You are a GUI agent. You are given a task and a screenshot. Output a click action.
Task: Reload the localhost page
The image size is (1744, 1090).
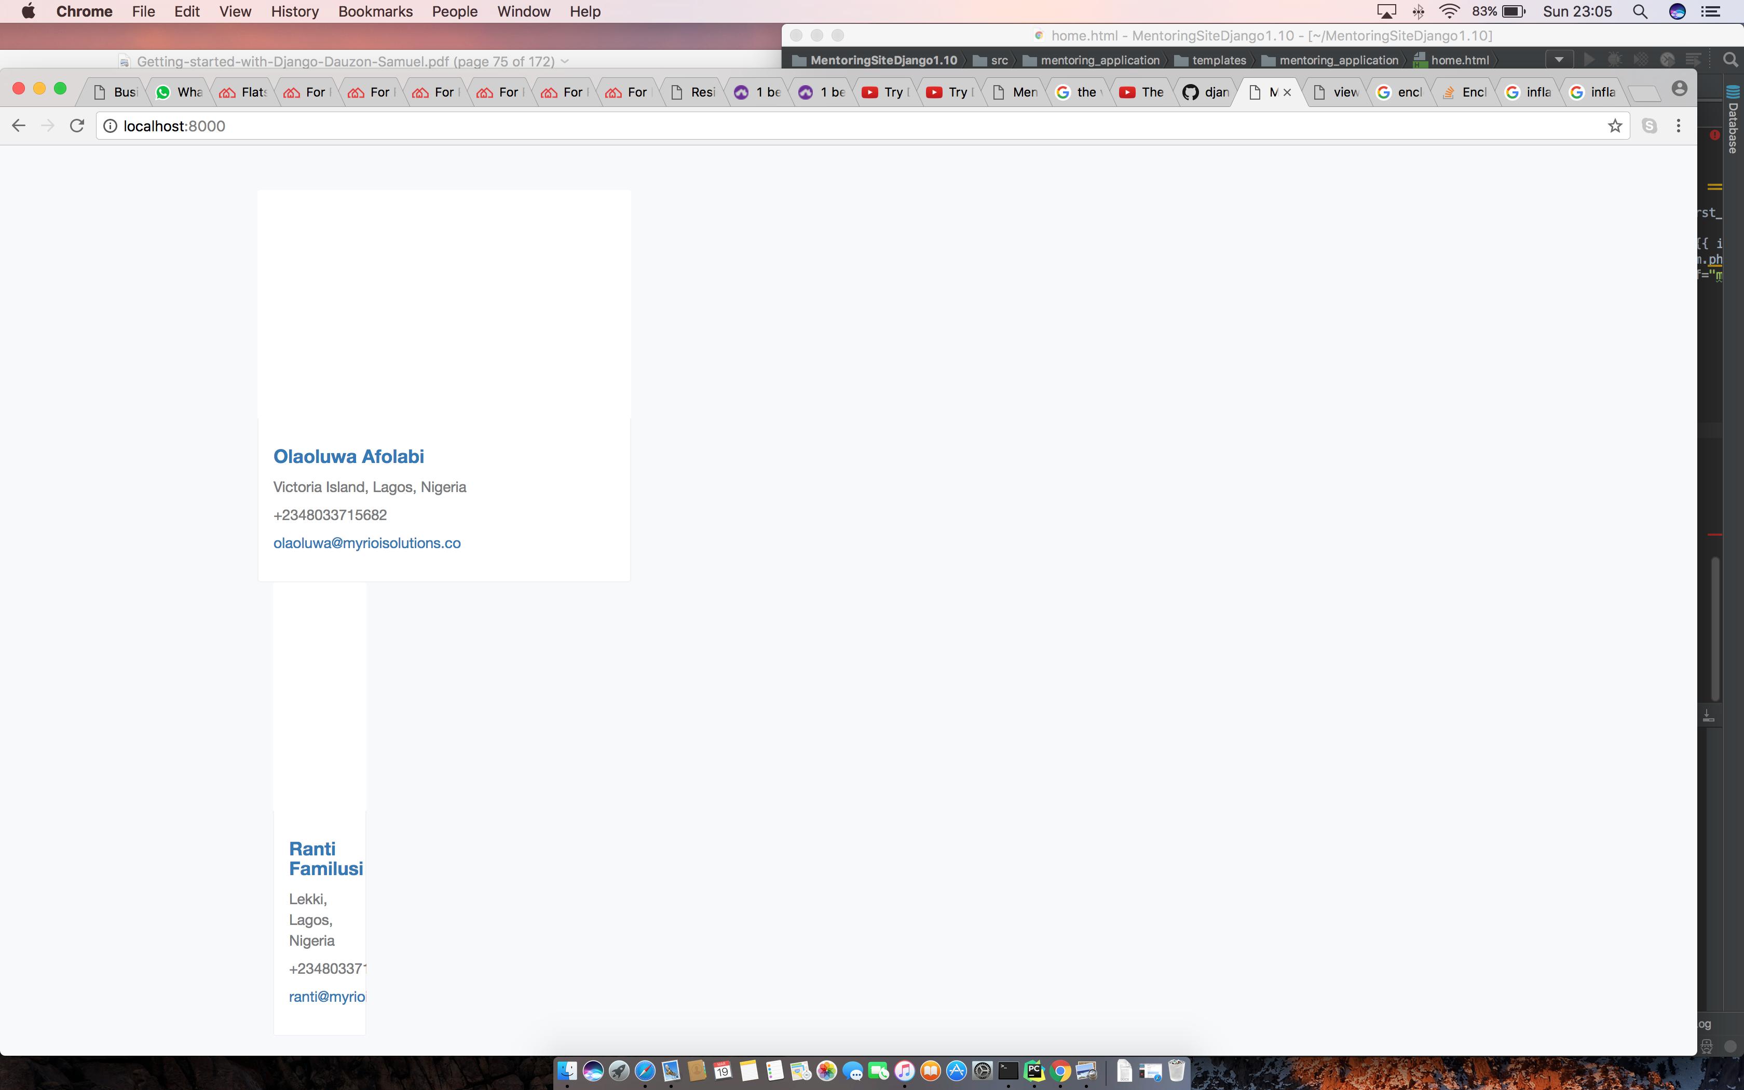77,126
